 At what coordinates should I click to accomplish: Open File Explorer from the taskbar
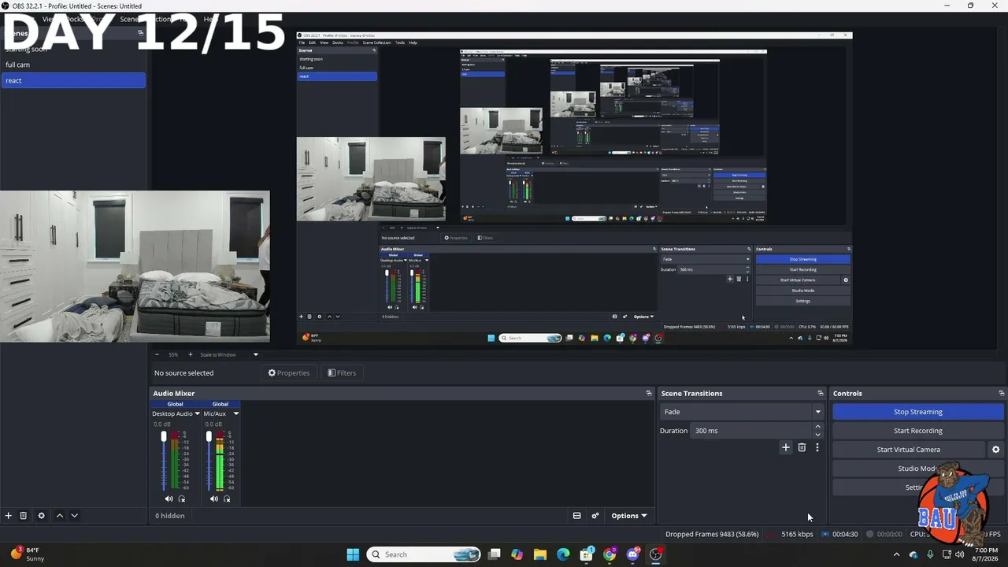click(539, 554)
